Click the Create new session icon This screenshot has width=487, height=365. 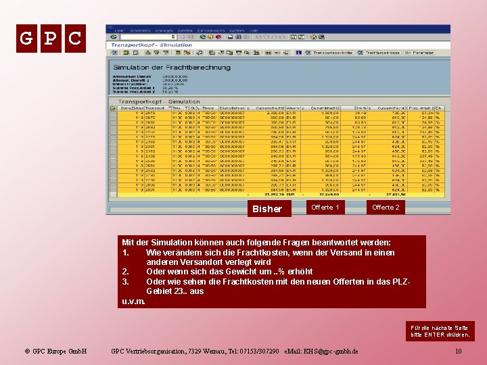(x=294, y=37)
